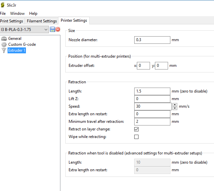This screenshot has height=191, width=214.
Task: Switch to the Print Settings tab
Action: 12,21
